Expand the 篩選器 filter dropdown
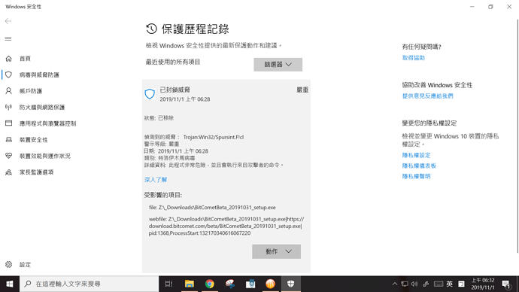 click(278, 65)
